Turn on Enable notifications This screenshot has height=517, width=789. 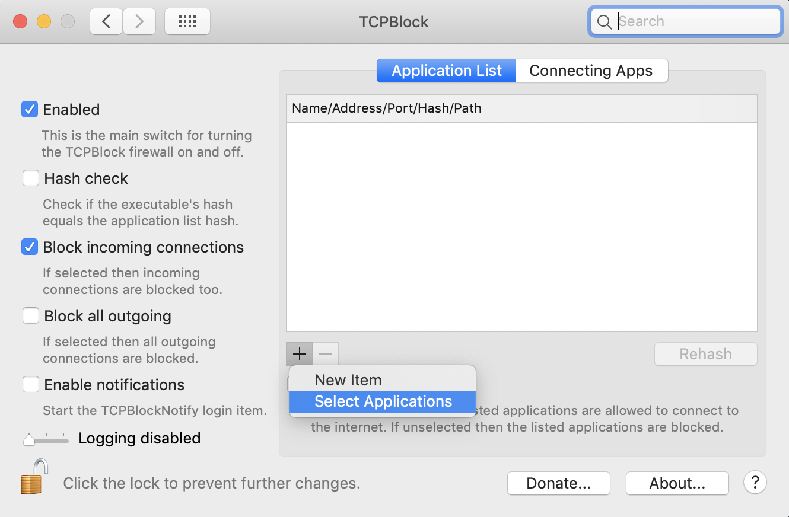click(x=30, y=384)
